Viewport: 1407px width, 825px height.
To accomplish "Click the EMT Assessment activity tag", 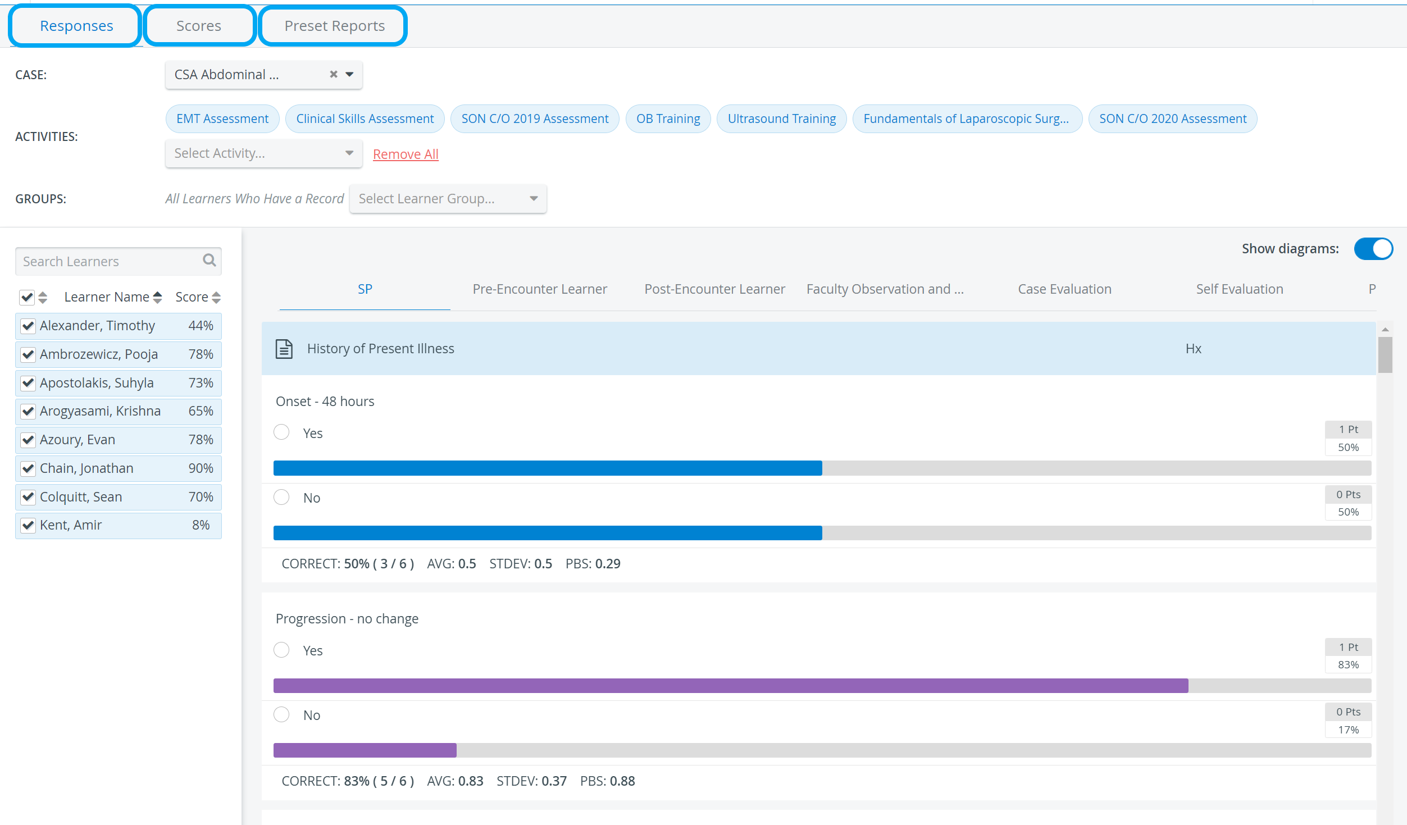I will point(222,118).
